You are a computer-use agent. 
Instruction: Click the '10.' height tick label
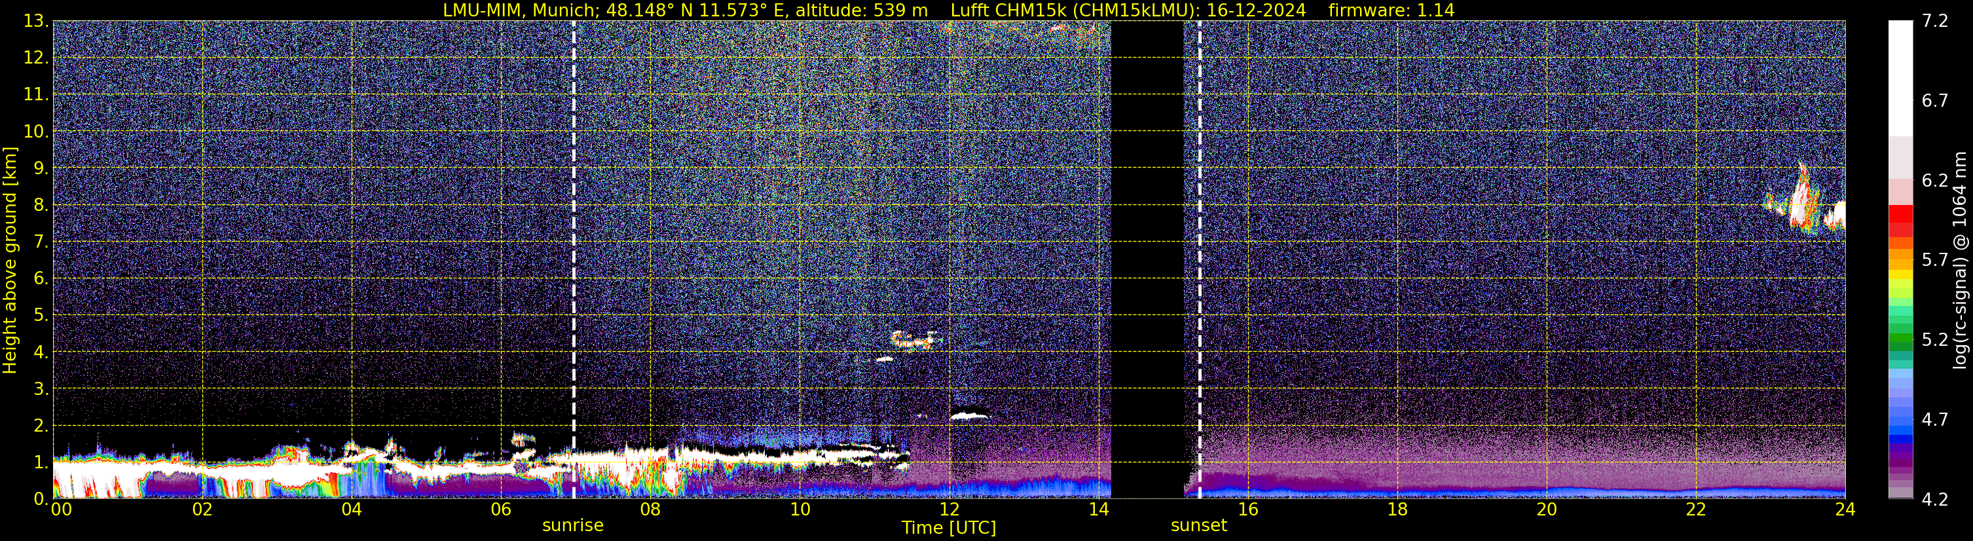[36, 132]
